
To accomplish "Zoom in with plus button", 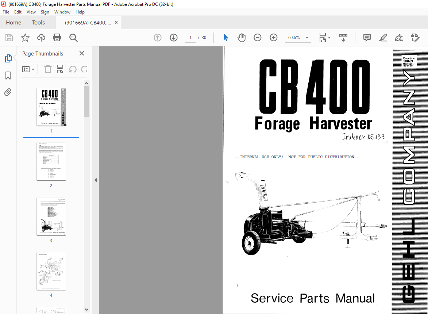I will coord(274,38).
